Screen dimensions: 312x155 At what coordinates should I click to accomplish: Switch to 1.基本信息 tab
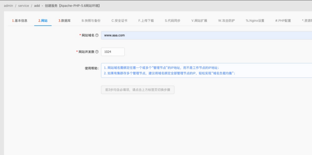click(20, 21)
